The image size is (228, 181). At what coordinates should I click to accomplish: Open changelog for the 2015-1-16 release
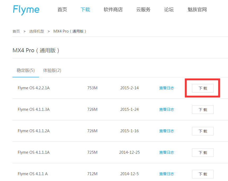[x=166, y=131]
